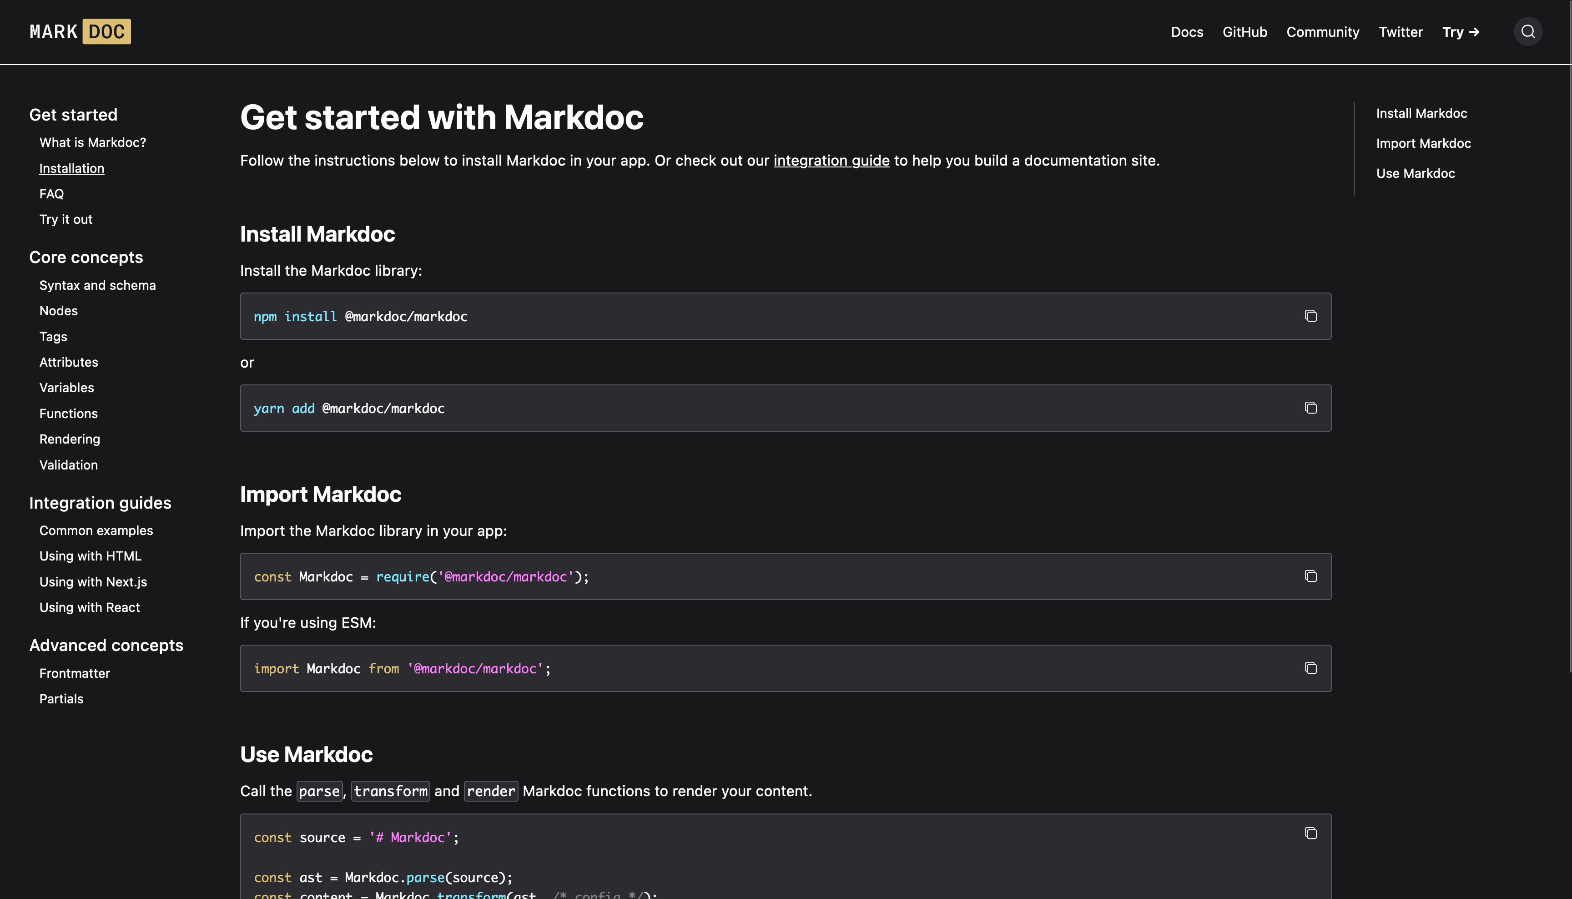
Task: Open the FAQ sidebar page
Action: (x=52, y=194)
